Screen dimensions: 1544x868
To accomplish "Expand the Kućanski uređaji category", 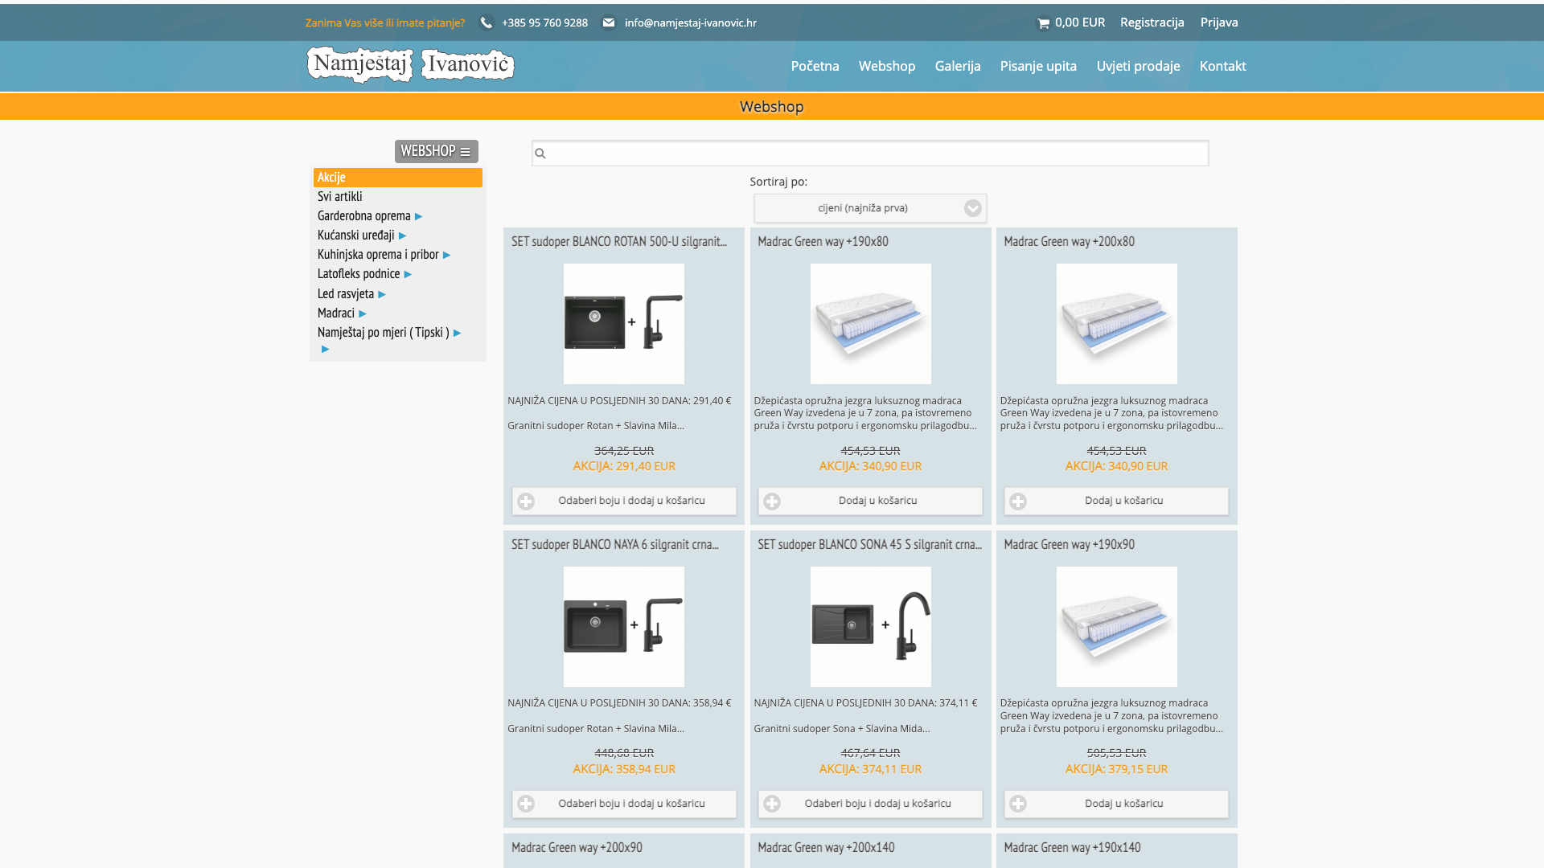I will 402,235.
